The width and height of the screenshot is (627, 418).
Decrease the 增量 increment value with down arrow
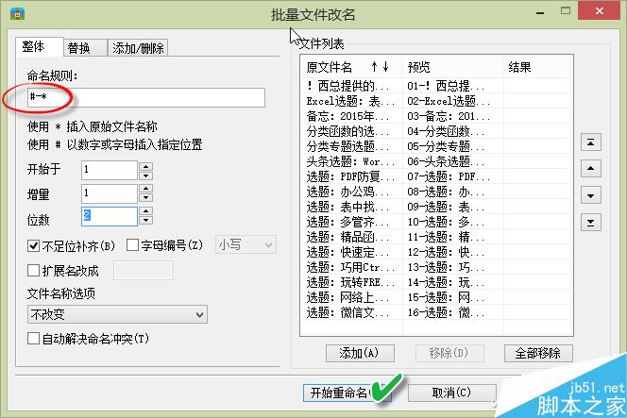[x=146, y=197]
